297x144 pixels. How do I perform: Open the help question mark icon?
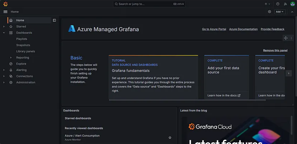(277, 4)
